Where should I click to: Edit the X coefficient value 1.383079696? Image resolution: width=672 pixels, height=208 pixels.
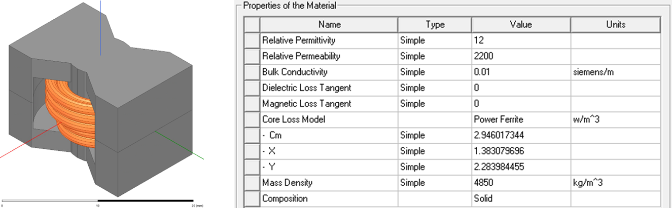tap(521, 151)
